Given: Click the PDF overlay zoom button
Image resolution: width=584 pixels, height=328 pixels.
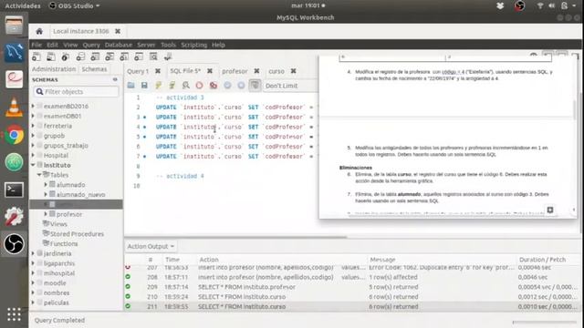Looking at the screenshot, I should [550, 210].
